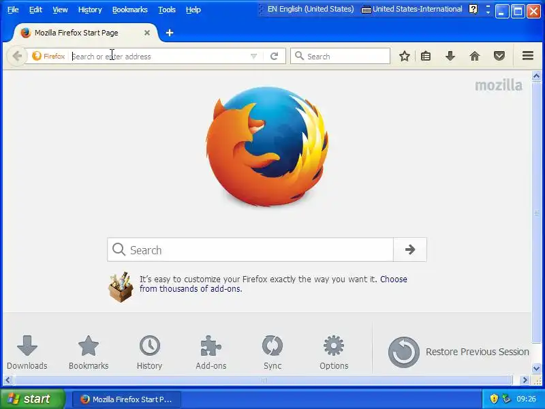Open the address bar history dropdown
Image resolution: width=545 pixels, height=409 pixels.
click(253, 57)
